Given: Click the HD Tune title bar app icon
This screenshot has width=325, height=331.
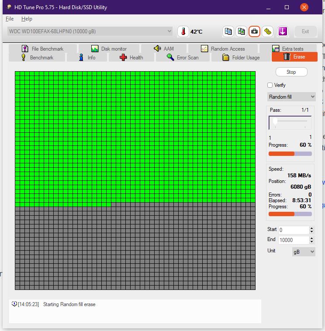Looking at the screenshot, I should 9,7.
